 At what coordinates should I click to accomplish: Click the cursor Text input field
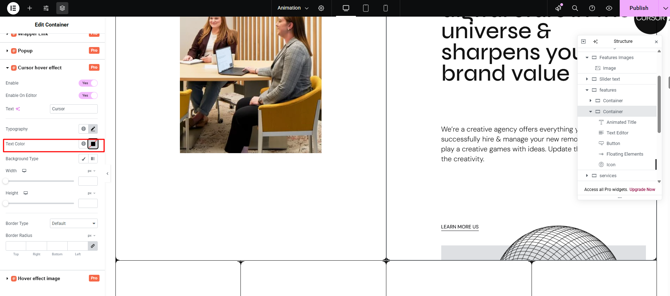pyautogui.click(x=74, y=109)
